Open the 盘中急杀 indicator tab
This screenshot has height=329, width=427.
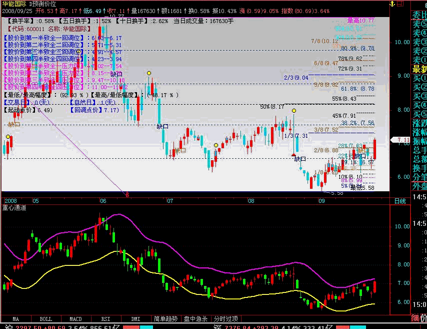click(195, 319)
